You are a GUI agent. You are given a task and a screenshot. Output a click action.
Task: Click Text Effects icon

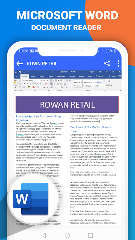pos(24,87)
